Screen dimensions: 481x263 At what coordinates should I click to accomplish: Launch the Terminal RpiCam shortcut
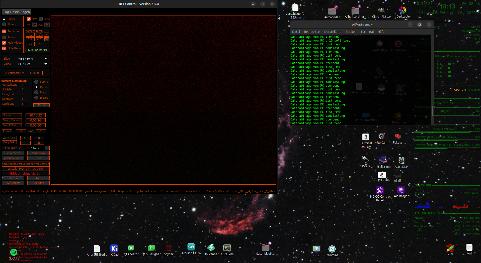[366, 141]
